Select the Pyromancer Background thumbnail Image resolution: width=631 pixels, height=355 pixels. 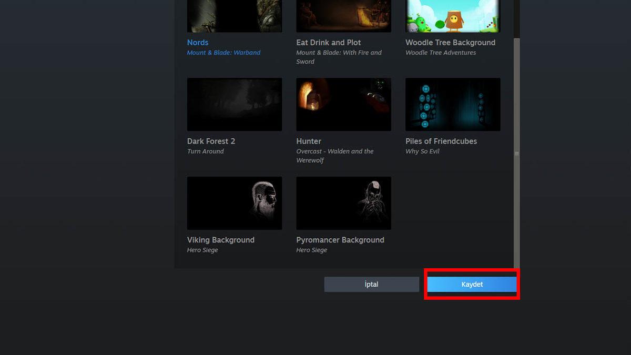pos(343,203)
